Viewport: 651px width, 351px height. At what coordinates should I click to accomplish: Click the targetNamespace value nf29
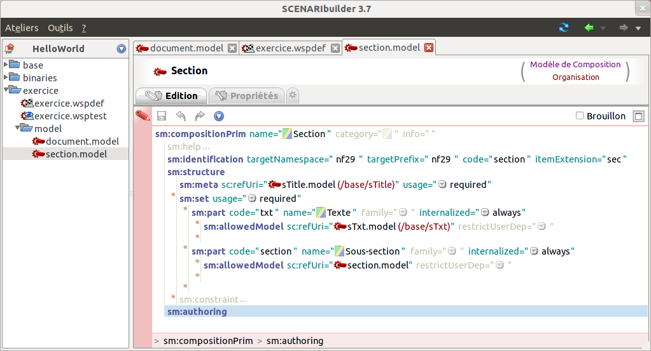point(346,159)
